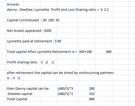Click the ": 30: 100: 50" cell
Viewport: 135px width, 106px height.
(x=50, y=20)
